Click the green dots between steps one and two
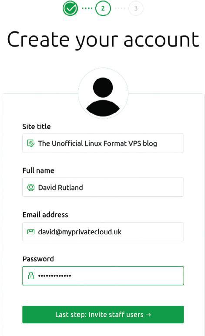This screenshot has height=336, width=205. click(x=87, y=8)
